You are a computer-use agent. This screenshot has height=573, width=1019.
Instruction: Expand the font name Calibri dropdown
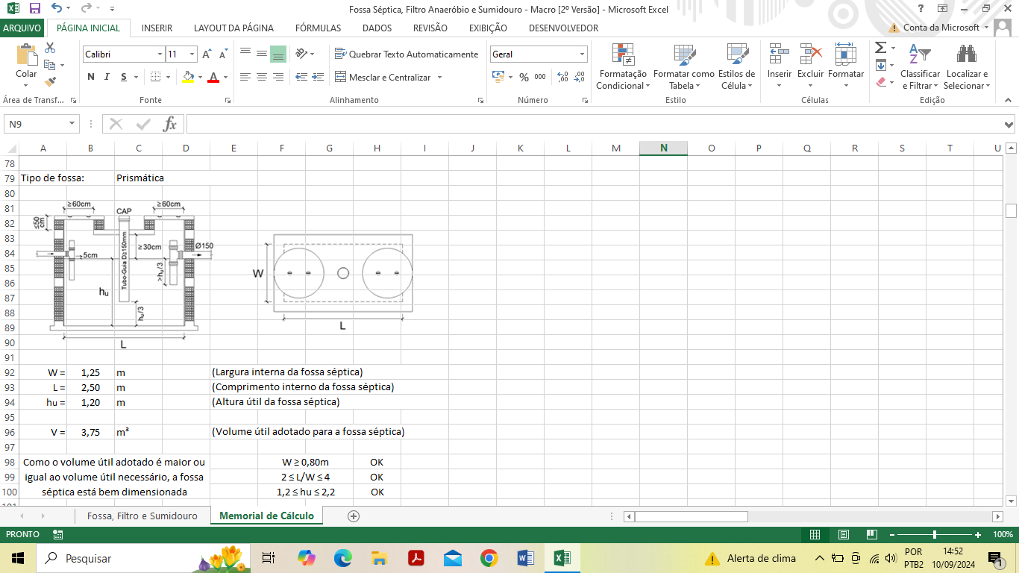coord(160,54)
